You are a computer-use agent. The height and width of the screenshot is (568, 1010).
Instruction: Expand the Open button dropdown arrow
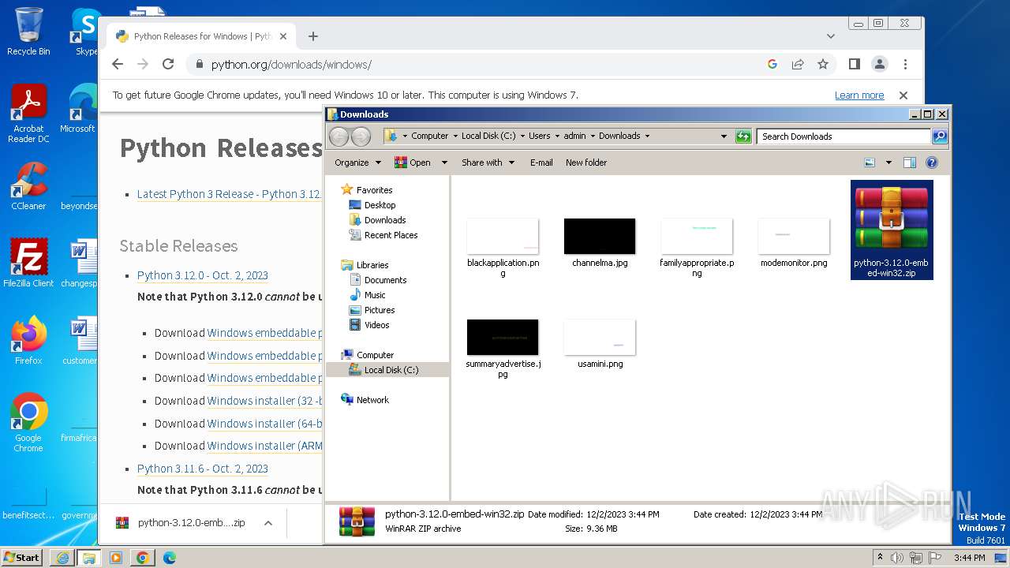(444, 163)
